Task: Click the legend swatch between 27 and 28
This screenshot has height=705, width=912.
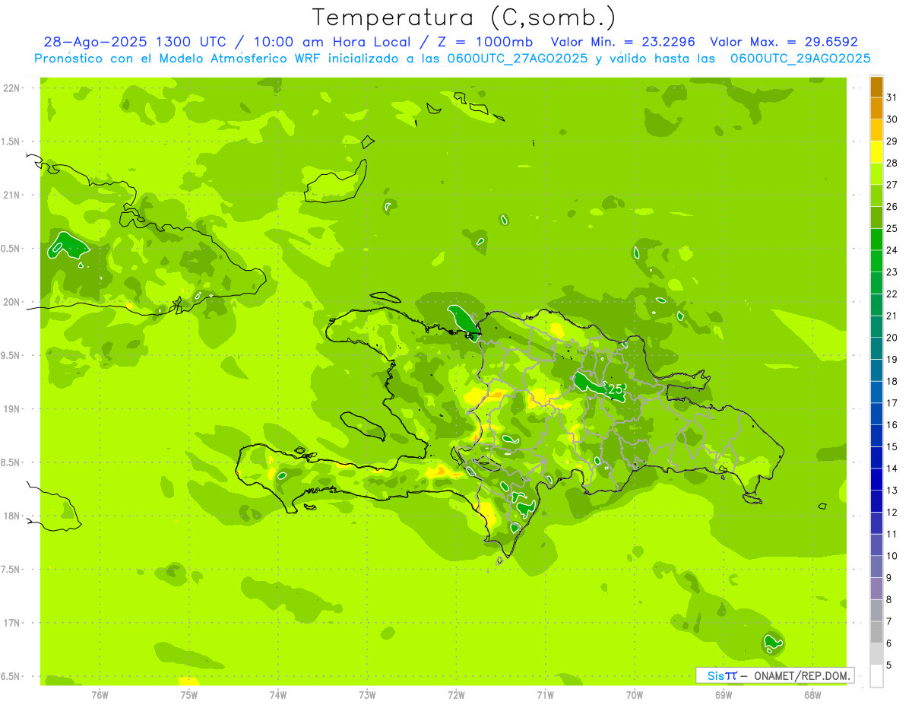Action: tap(876, 173)
